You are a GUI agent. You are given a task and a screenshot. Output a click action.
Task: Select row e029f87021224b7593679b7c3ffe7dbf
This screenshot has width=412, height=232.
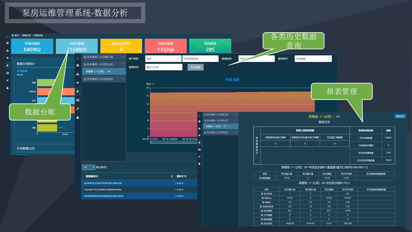coord(139,183)
